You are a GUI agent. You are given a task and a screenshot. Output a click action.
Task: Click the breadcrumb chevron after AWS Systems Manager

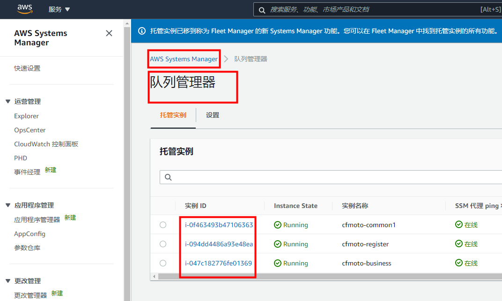point(226,59)
